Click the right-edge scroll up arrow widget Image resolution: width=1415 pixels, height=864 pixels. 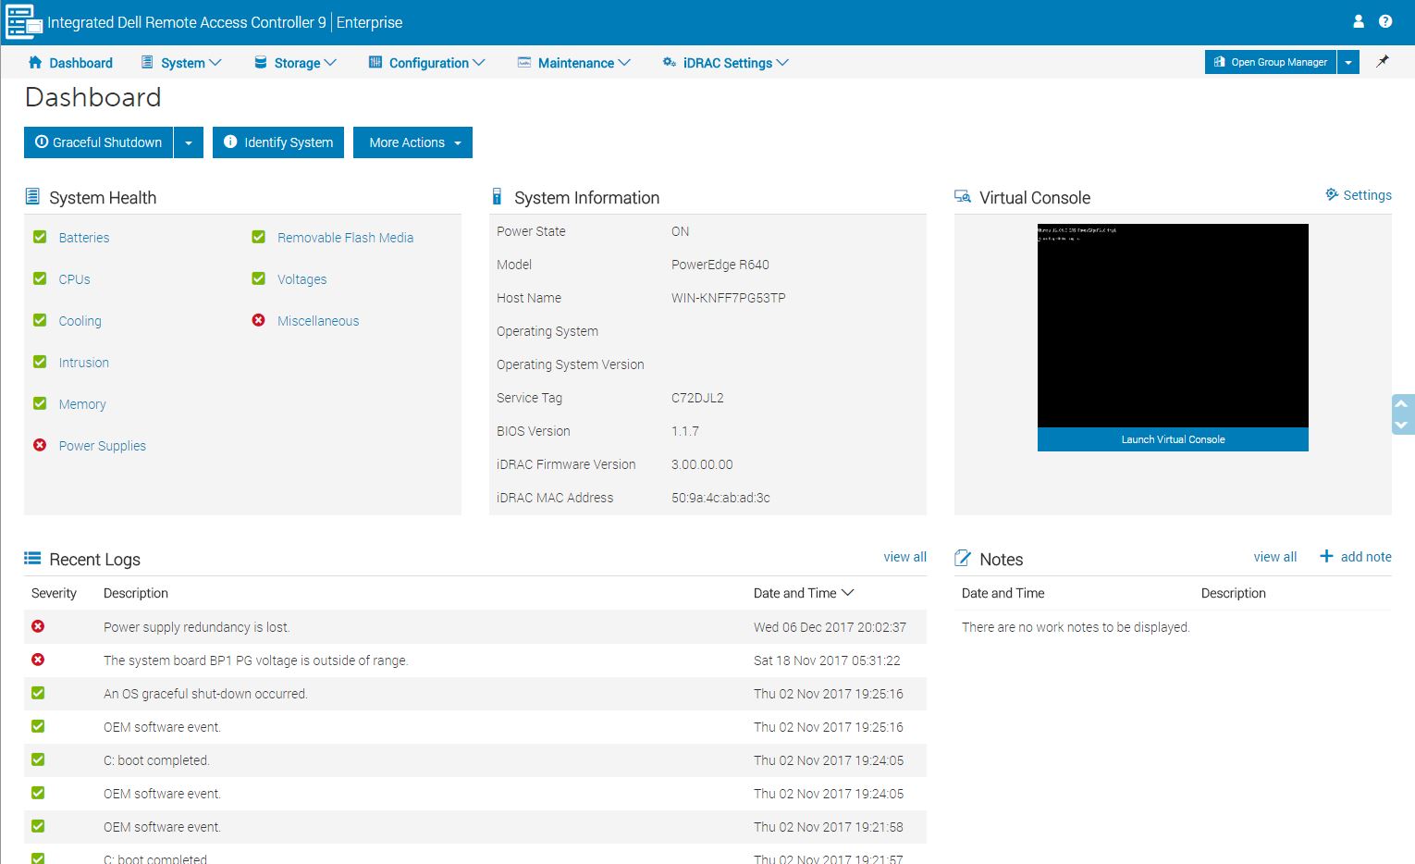pos(1401,404)
